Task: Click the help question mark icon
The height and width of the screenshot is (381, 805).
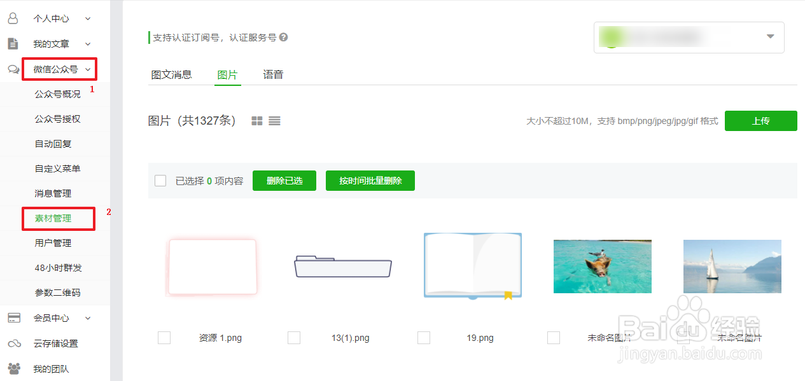Action: pyautogui.click(x=283, y=37)
